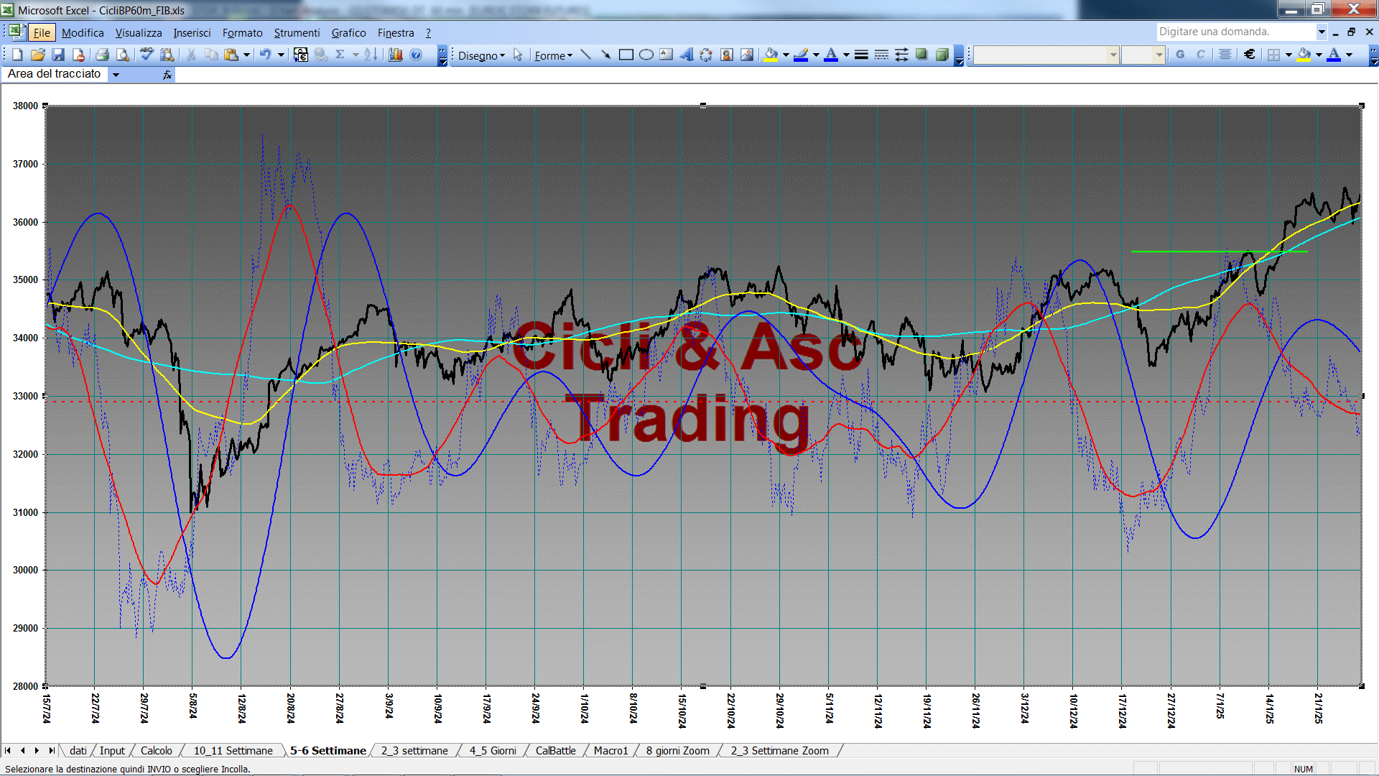Click the last sheet navigation arrow

coord(51,750)
